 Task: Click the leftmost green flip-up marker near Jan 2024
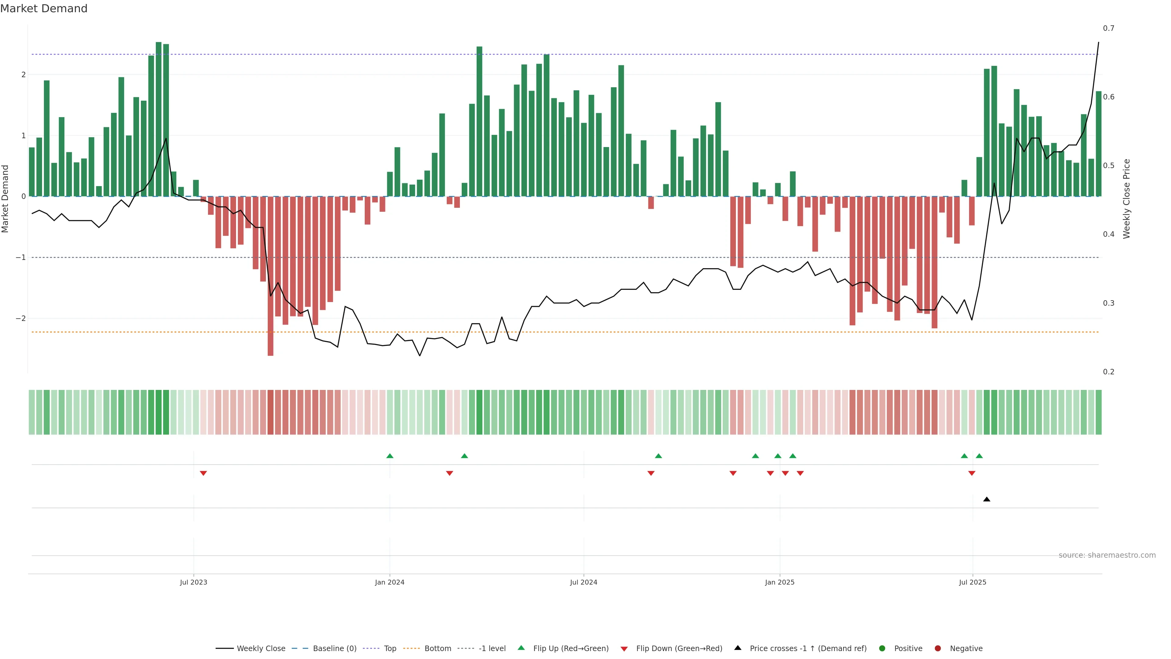[x=390, y=456]
